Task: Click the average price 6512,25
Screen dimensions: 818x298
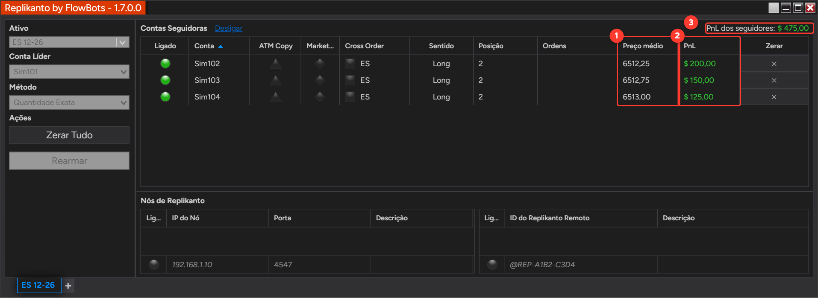Action: [636, 64]
